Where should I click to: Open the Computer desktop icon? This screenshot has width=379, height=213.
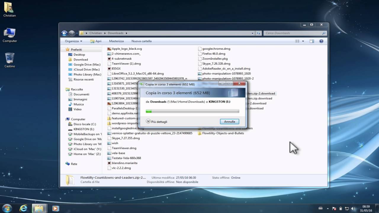(x=10, y=35)
